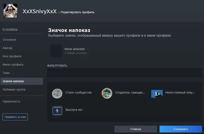Click the Отмена button

point(136,129)
